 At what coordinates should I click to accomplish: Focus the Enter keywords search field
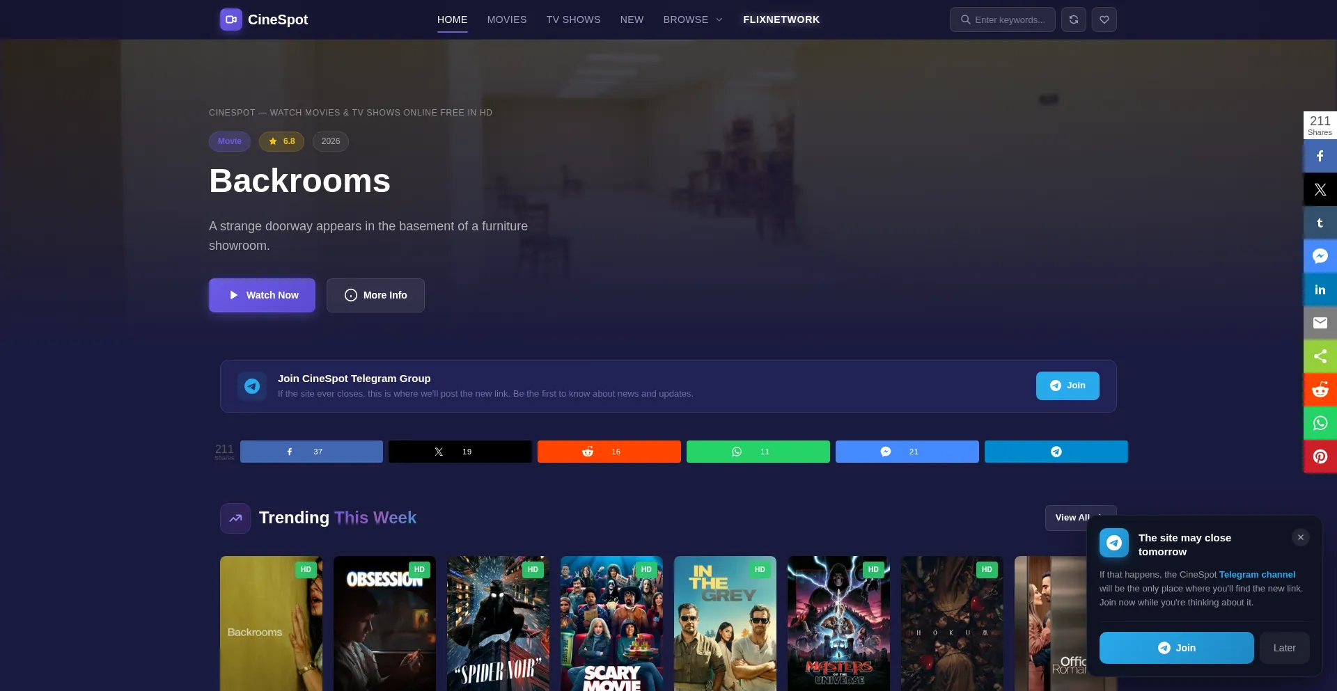tap(1003, 19)
